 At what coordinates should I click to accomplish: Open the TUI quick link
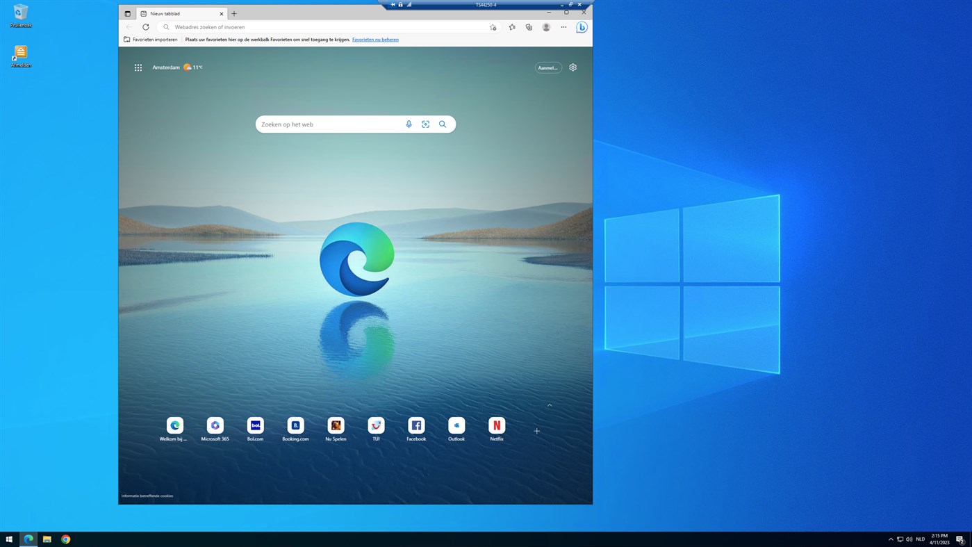376,430
